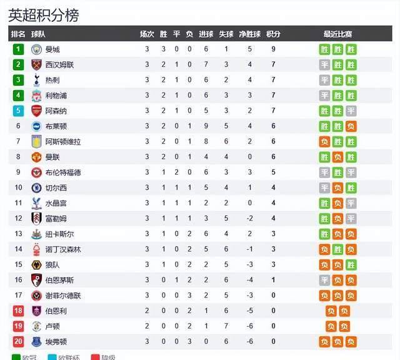Click the Chelsea club crest
This screenshot has width=400, height=360.
pyautogui.click(x=36, y=188)
